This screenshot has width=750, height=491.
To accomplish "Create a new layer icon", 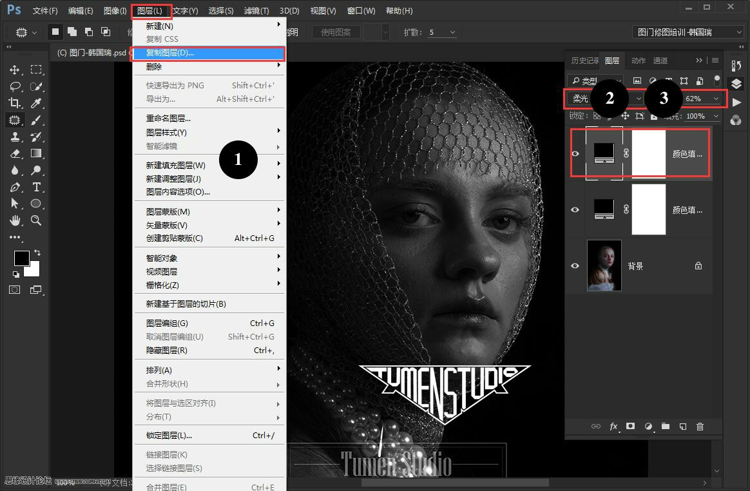I will (x=683, y=427).
